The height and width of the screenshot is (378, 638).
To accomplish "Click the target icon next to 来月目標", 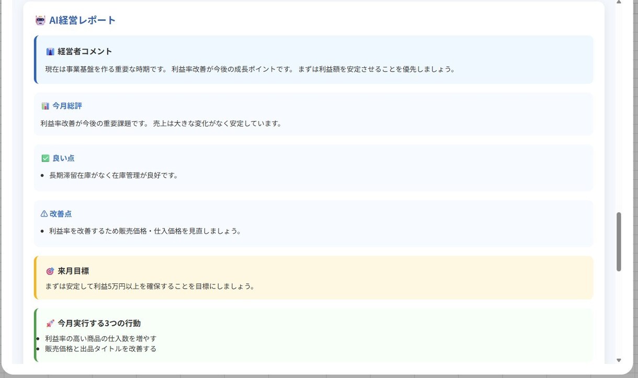I will pos(50,271).
